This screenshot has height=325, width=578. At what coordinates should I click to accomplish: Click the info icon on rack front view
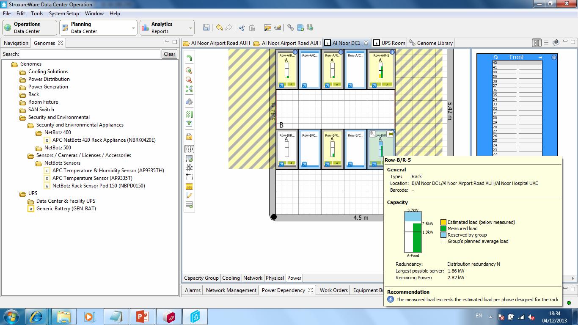pos(554,57)
